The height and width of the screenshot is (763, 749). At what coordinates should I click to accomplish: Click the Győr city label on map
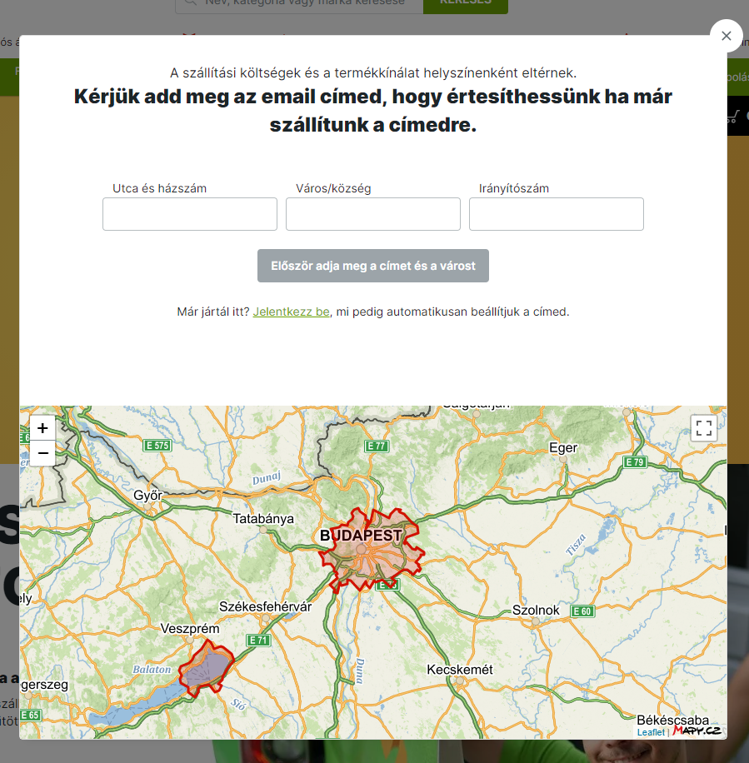click(x=148, y=496)
